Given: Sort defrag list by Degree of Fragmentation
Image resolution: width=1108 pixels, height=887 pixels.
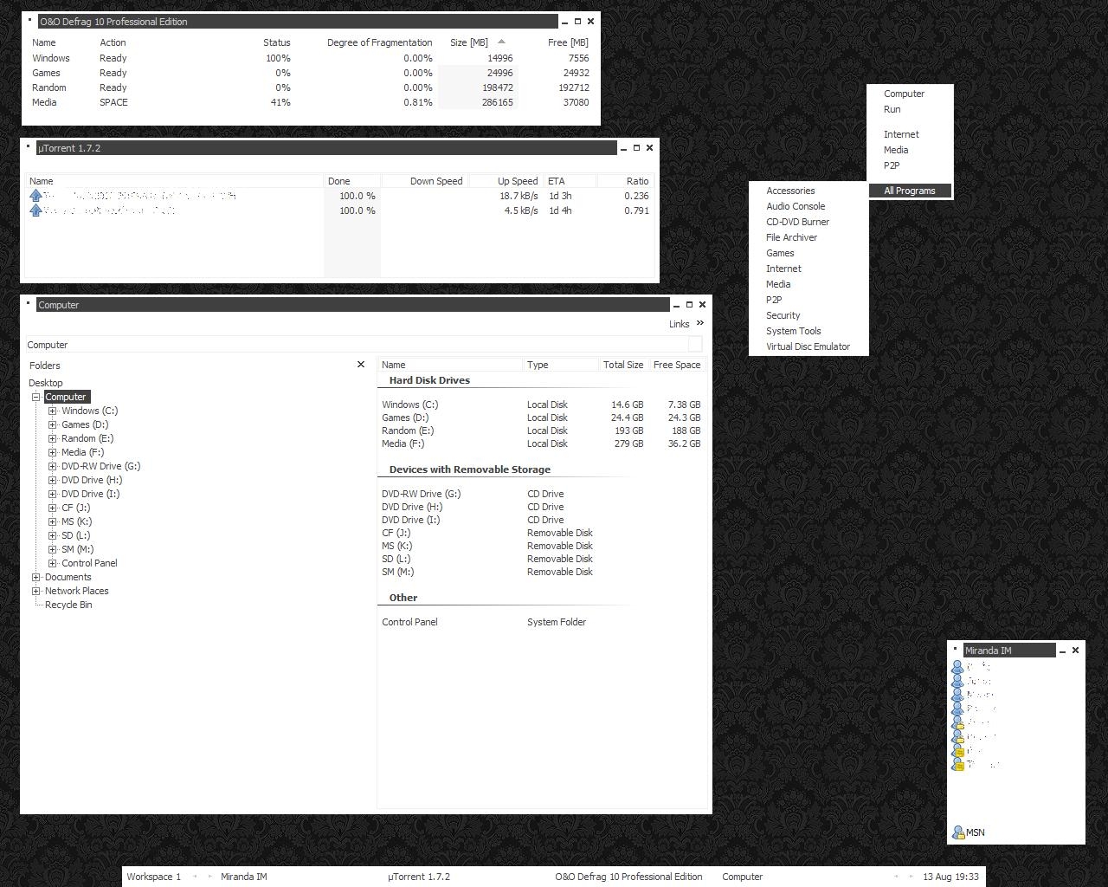Looking at the screenshot, I should point(379,42).
